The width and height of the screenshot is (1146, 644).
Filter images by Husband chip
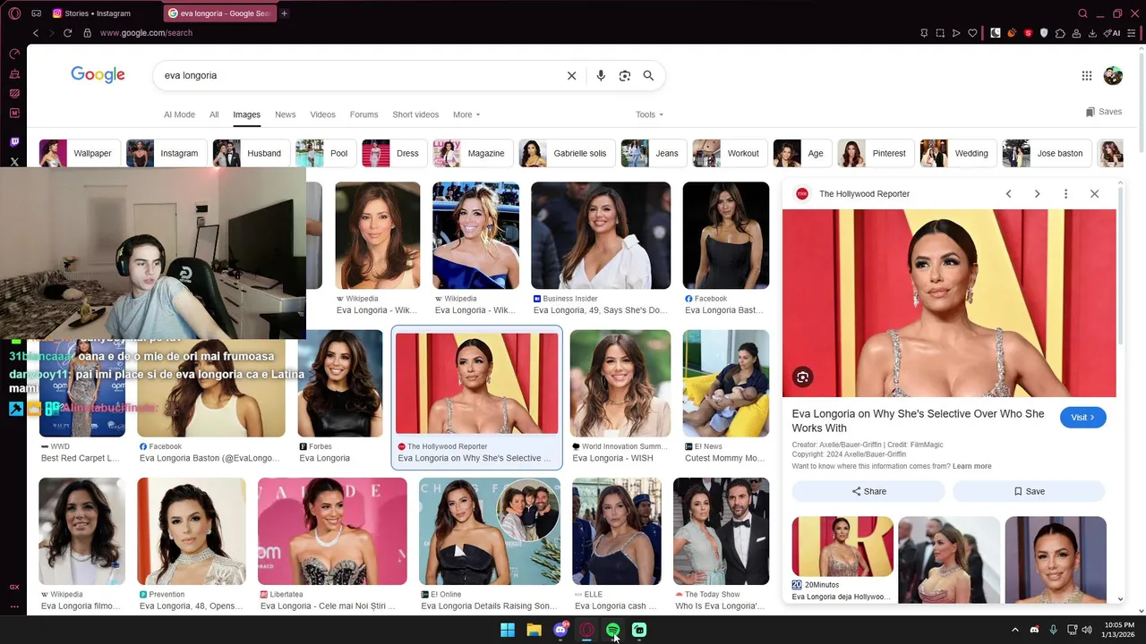tap(250, 153)
